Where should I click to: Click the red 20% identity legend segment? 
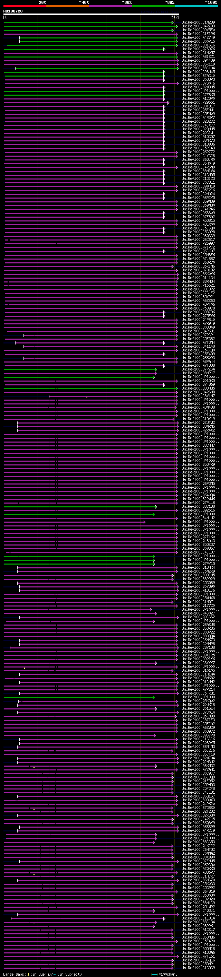pos(25,6)
